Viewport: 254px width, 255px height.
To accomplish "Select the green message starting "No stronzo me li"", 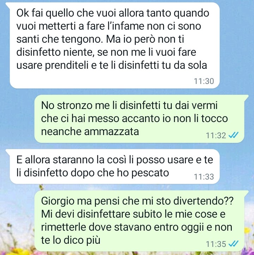I will tap(139, 119).
